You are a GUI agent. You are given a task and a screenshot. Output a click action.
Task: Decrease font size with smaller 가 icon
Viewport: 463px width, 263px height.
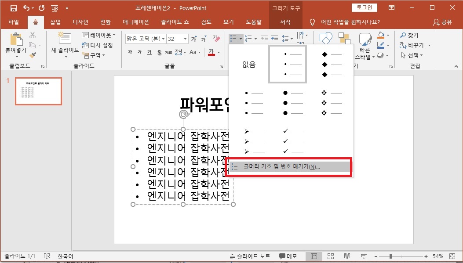(204, 39)
